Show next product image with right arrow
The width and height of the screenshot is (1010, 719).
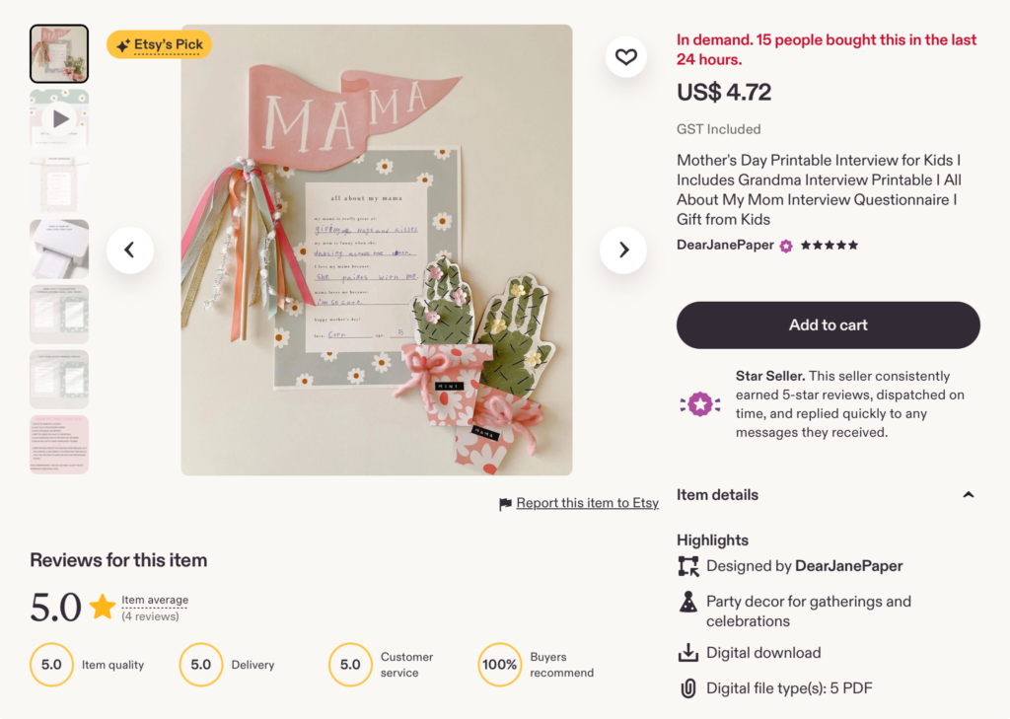pyautogui.click(x=623, y=250)
